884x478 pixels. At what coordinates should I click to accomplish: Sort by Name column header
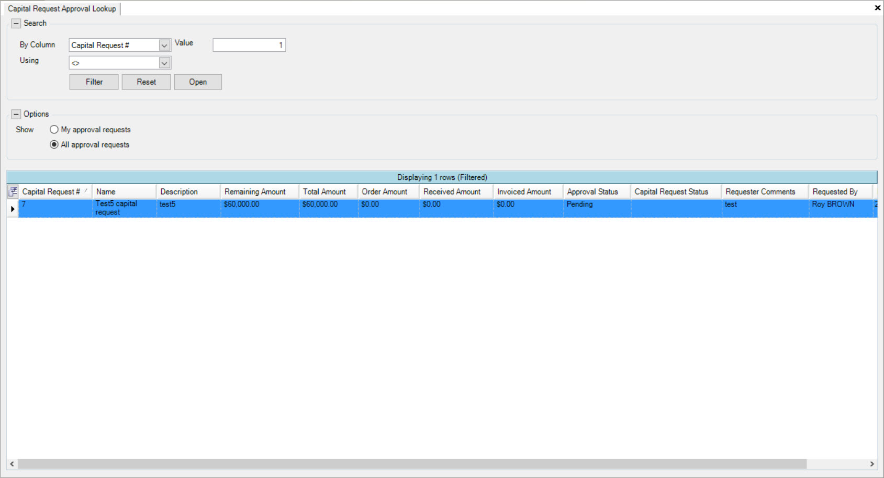[x=125, y=191]
